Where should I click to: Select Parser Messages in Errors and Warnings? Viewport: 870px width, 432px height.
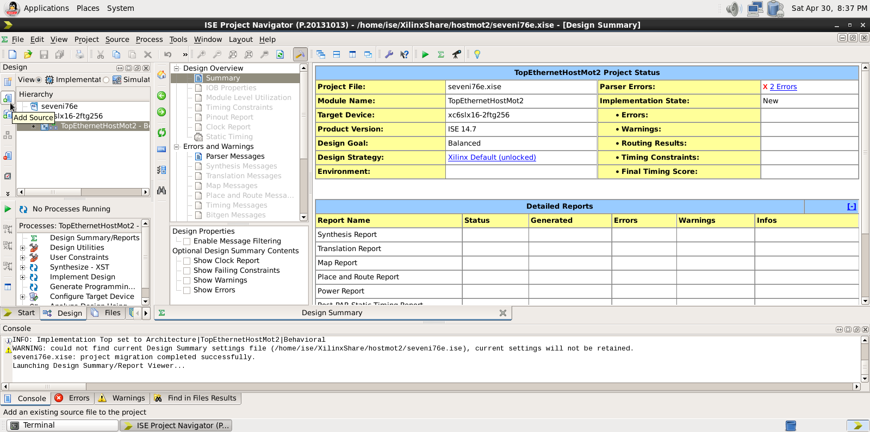click(x=235, y=156)
